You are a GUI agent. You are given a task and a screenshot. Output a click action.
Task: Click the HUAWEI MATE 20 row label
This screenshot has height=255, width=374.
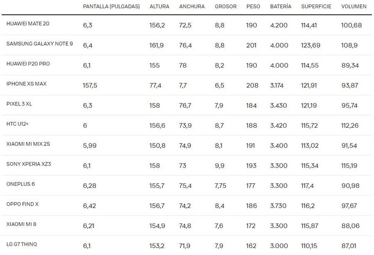(28, 24)
